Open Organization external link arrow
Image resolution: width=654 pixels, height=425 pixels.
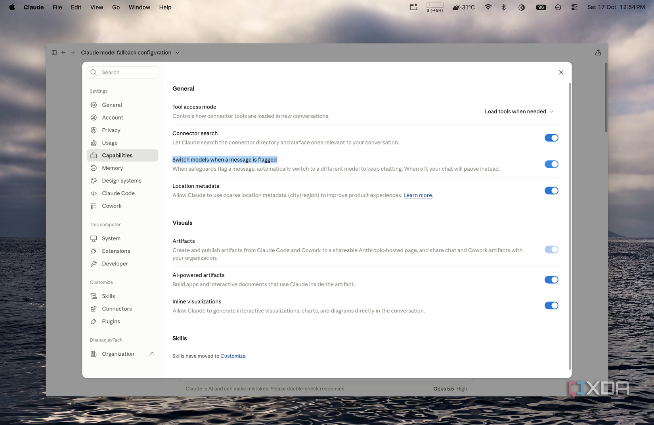pyautogui.click(x=151, y=354)
